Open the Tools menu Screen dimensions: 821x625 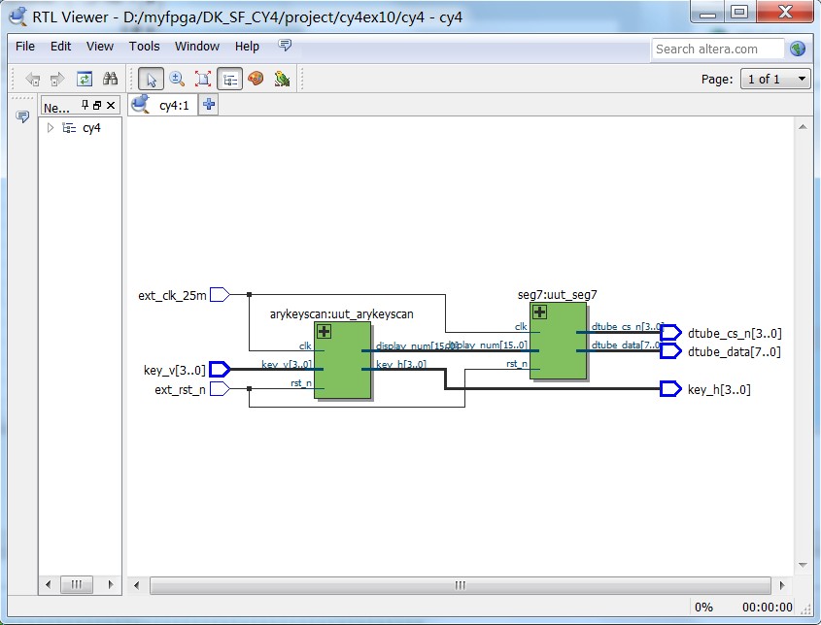pyautogui.click(x=144, y=46)
